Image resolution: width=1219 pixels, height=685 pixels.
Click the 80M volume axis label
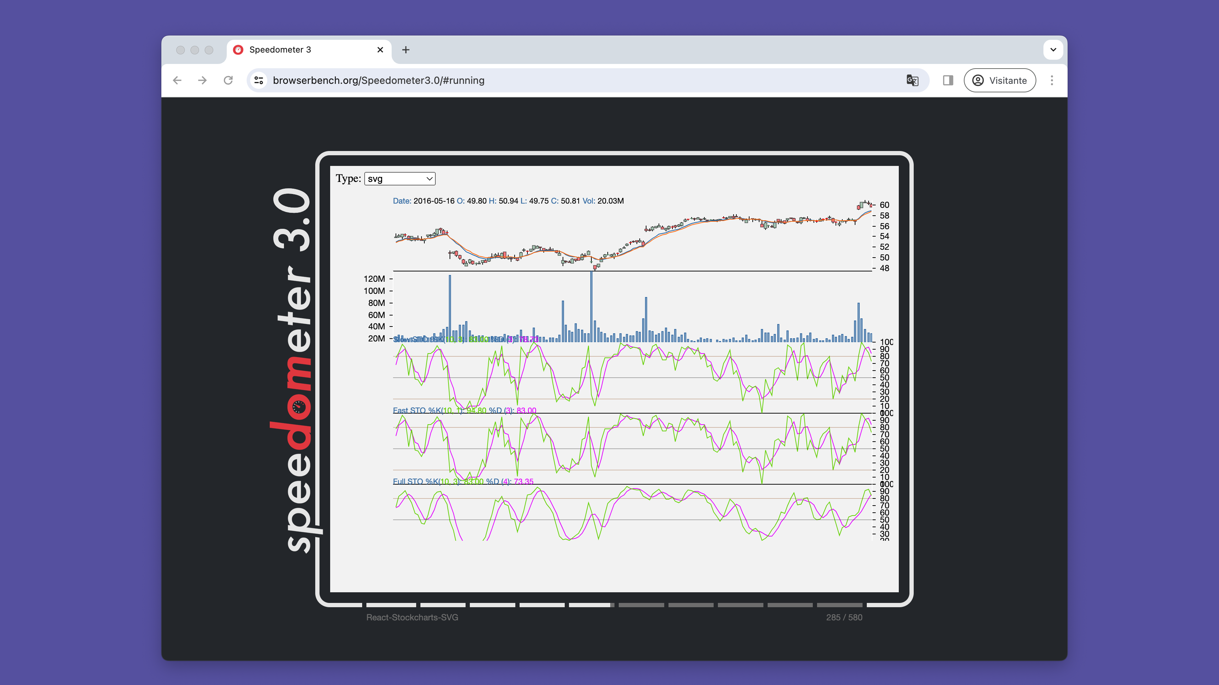click(376, 303)
